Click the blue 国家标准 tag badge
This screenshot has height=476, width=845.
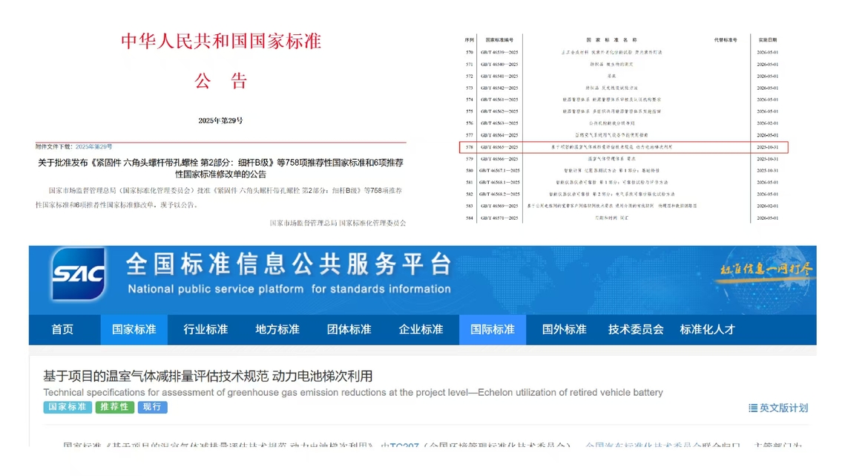point(68,407)
